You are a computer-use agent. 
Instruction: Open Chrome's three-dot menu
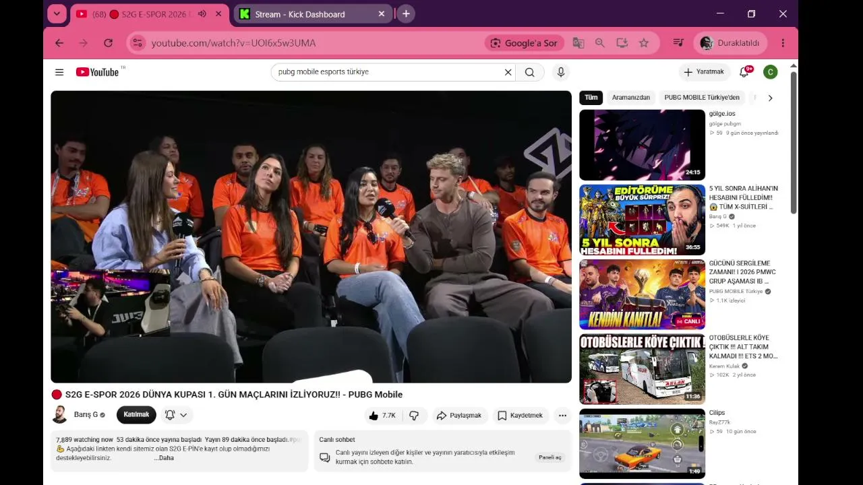[x=783, y=43]
